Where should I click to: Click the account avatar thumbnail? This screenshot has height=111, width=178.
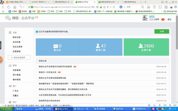[x=145, y=18]
